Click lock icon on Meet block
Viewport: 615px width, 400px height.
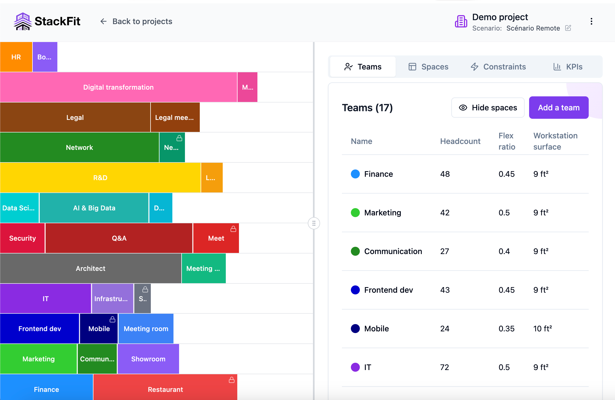[x=233, y=229]
